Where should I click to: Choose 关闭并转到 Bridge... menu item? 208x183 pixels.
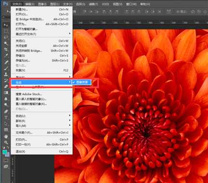pos(42,51)
